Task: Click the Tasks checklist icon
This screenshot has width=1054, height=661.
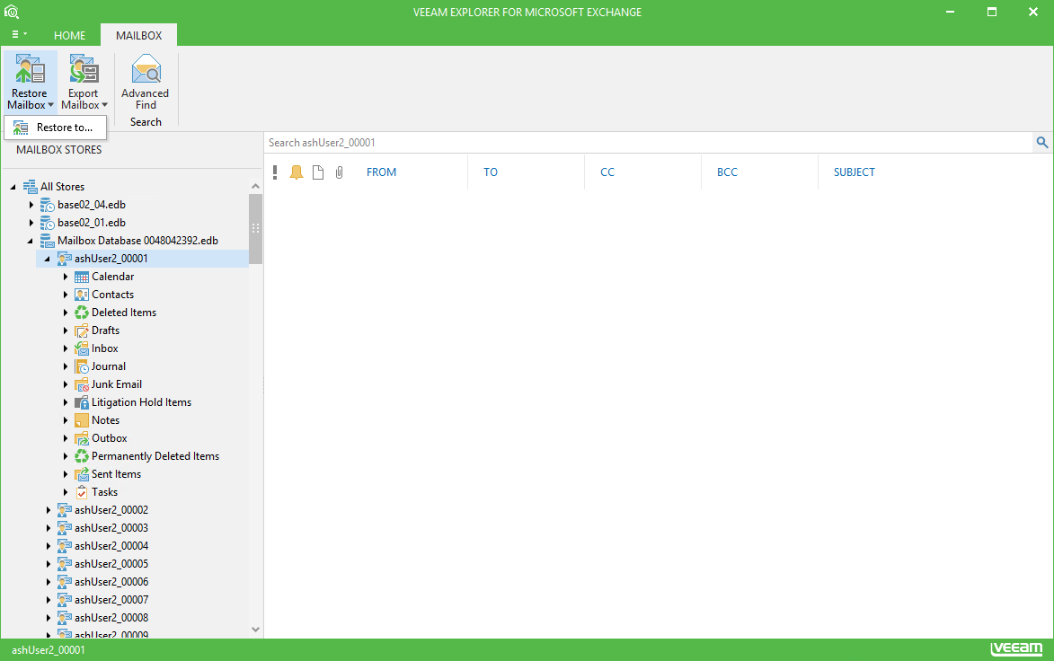Action: tap(82, 492)
